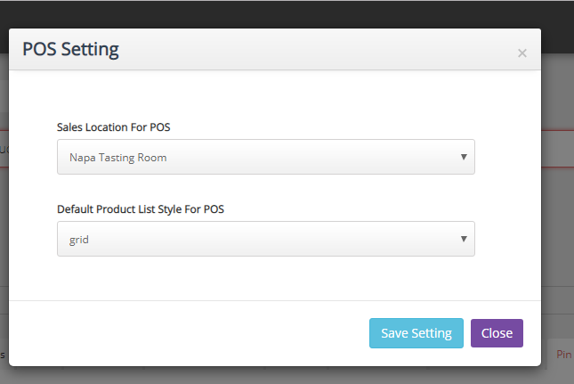The width and height of the screenshot is (574, 384).
Task: Click the Sales Location For POS label
Action: [x=113, y=127]
